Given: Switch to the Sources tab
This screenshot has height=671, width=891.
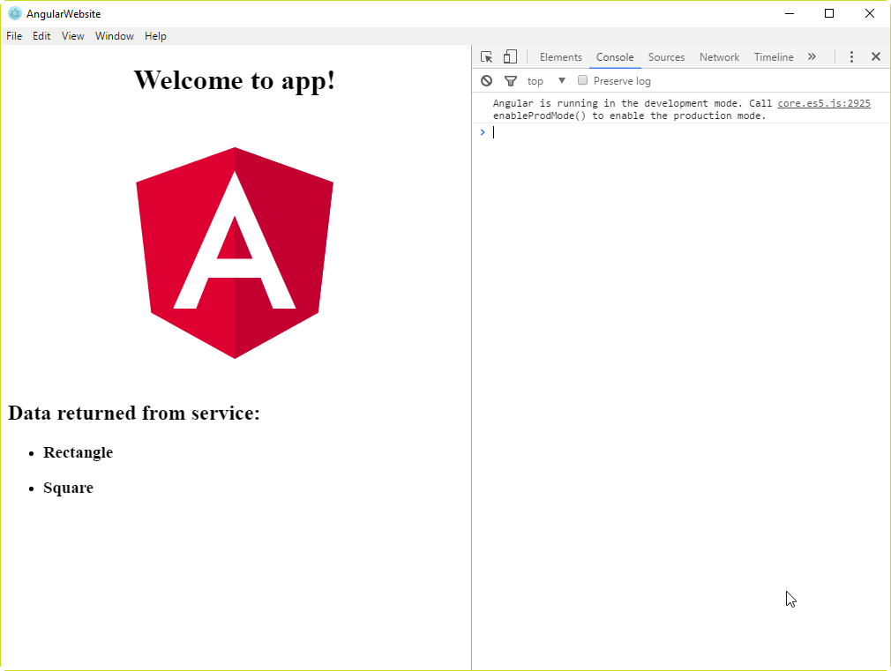Looking at the screenshot, I should tap(666, 57).
